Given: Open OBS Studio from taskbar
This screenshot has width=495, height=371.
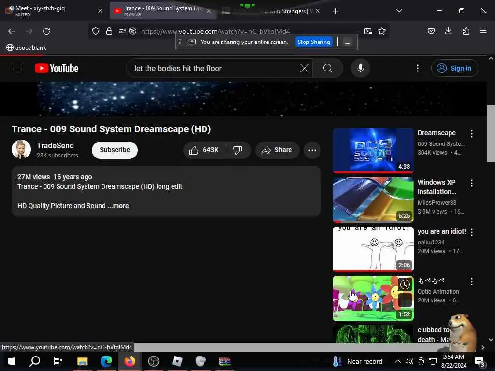Looking at the screenshot, I should (x=153, y=361).
